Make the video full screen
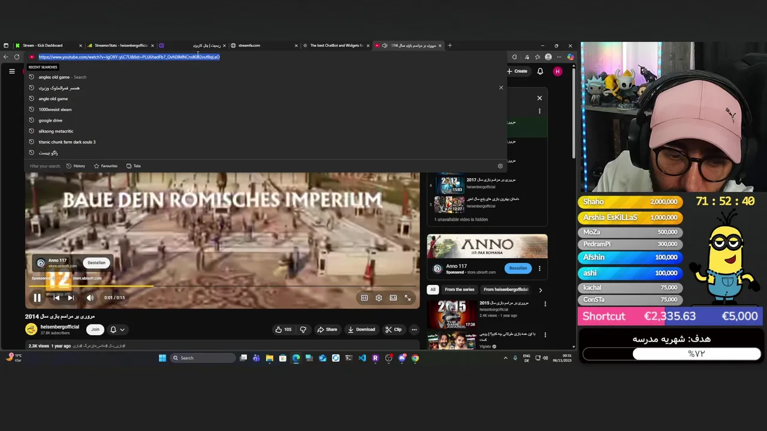The height and width of the screenshot is (431, 767). pos(407,298)
